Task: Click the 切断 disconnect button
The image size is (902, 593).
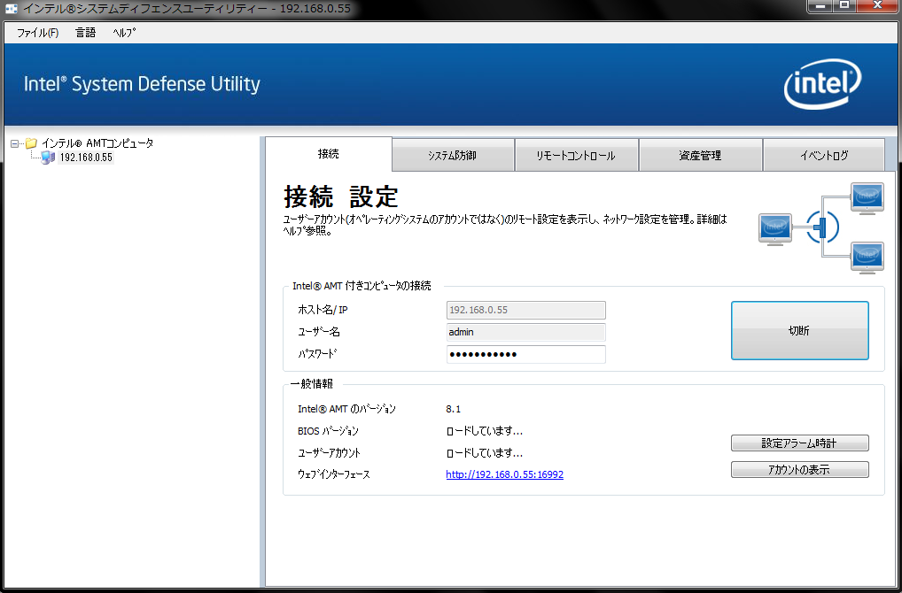Action: pyautogui.click(x=799, y=330)
